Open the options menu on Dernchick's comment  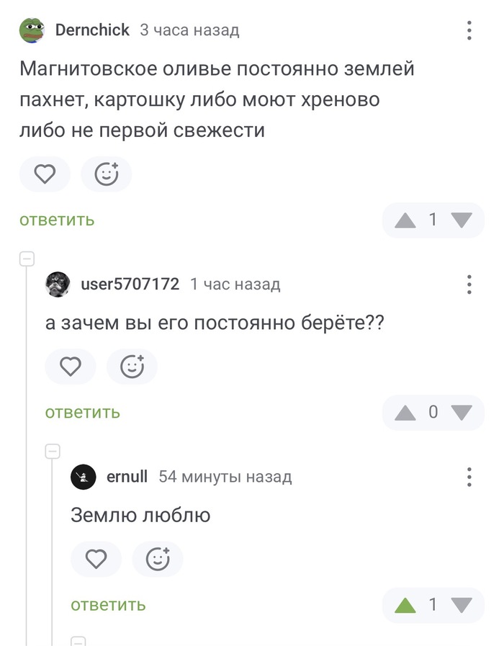click(x=469, y=30)
